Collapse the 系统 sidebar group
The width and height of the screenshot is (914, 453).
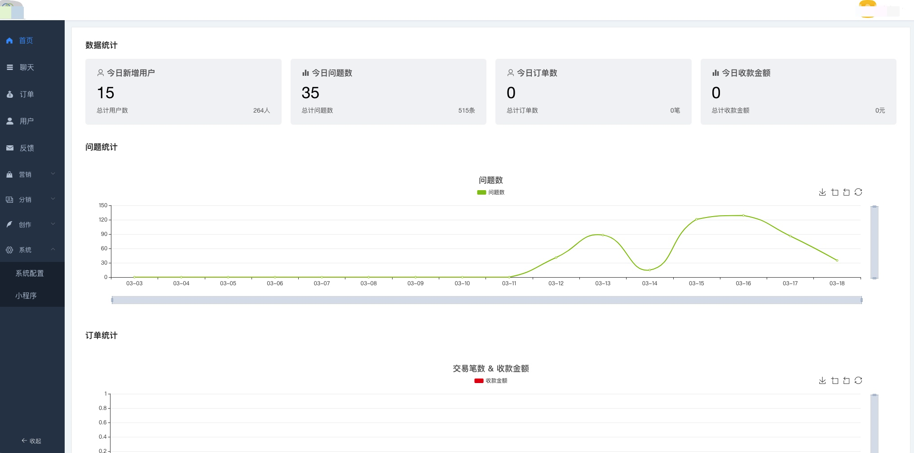click(32, 250)
